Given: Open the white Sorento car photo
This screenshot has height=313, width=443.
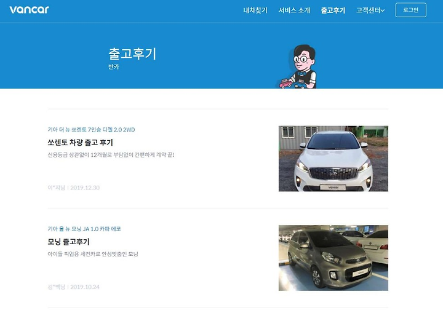Looking at the screenshot, I should tap(333, 159).
